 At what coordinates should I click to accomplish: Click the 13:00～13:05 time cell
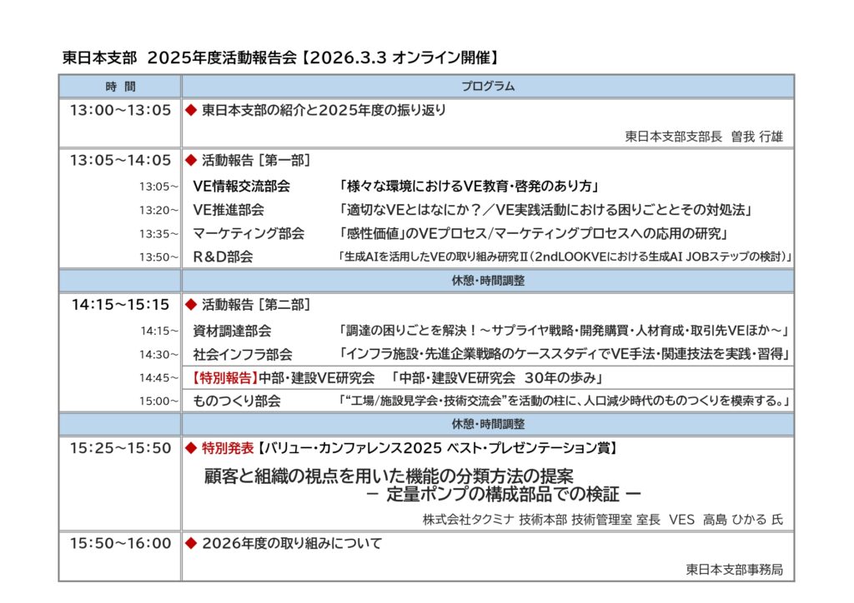pyautogui.click(x=120, y=110)
